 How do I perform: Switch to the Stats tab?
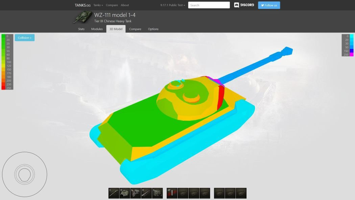[81, 29]
